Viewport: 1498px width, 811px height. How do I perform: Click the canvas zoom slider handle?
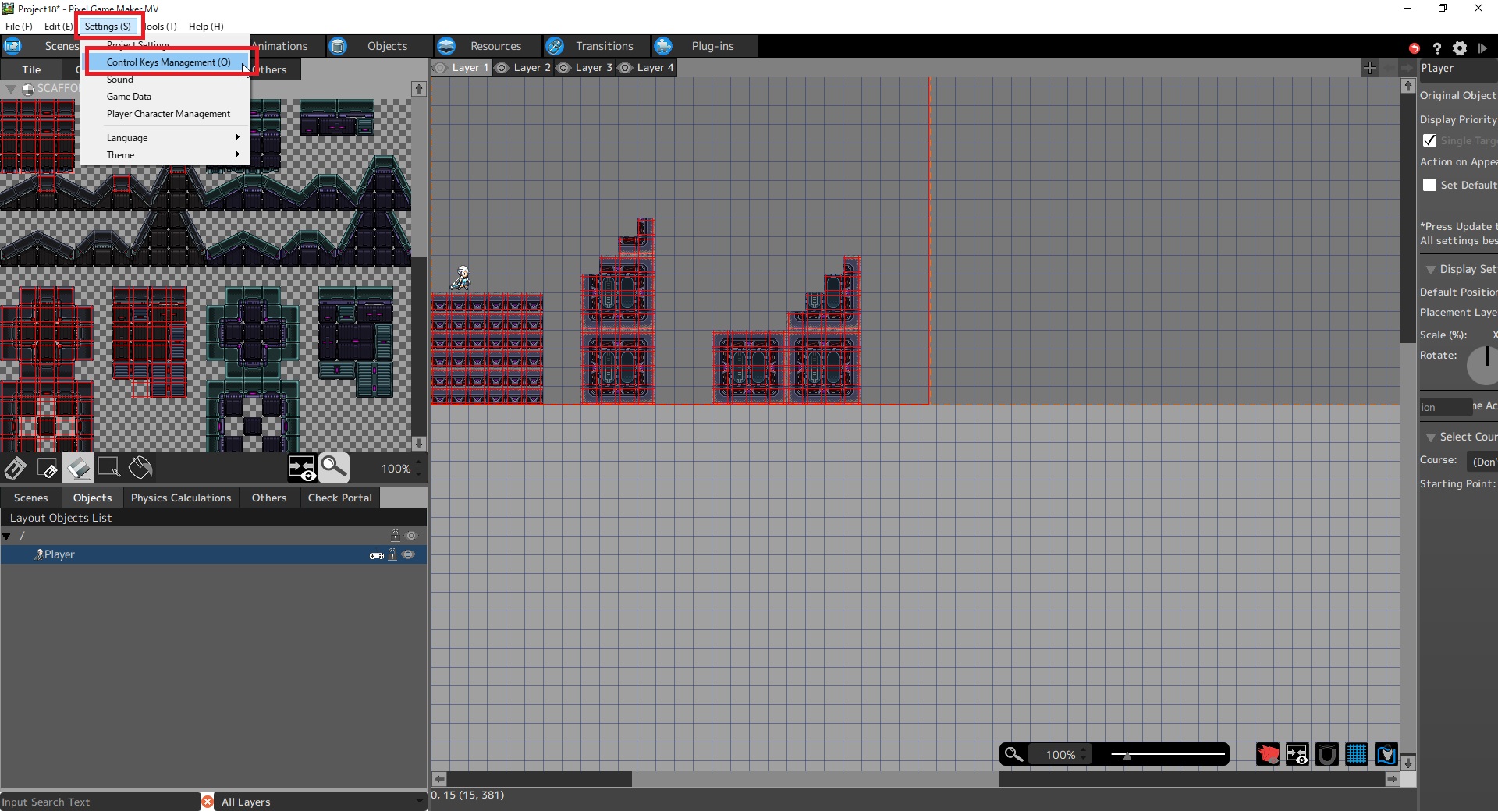pos(1127,755)
